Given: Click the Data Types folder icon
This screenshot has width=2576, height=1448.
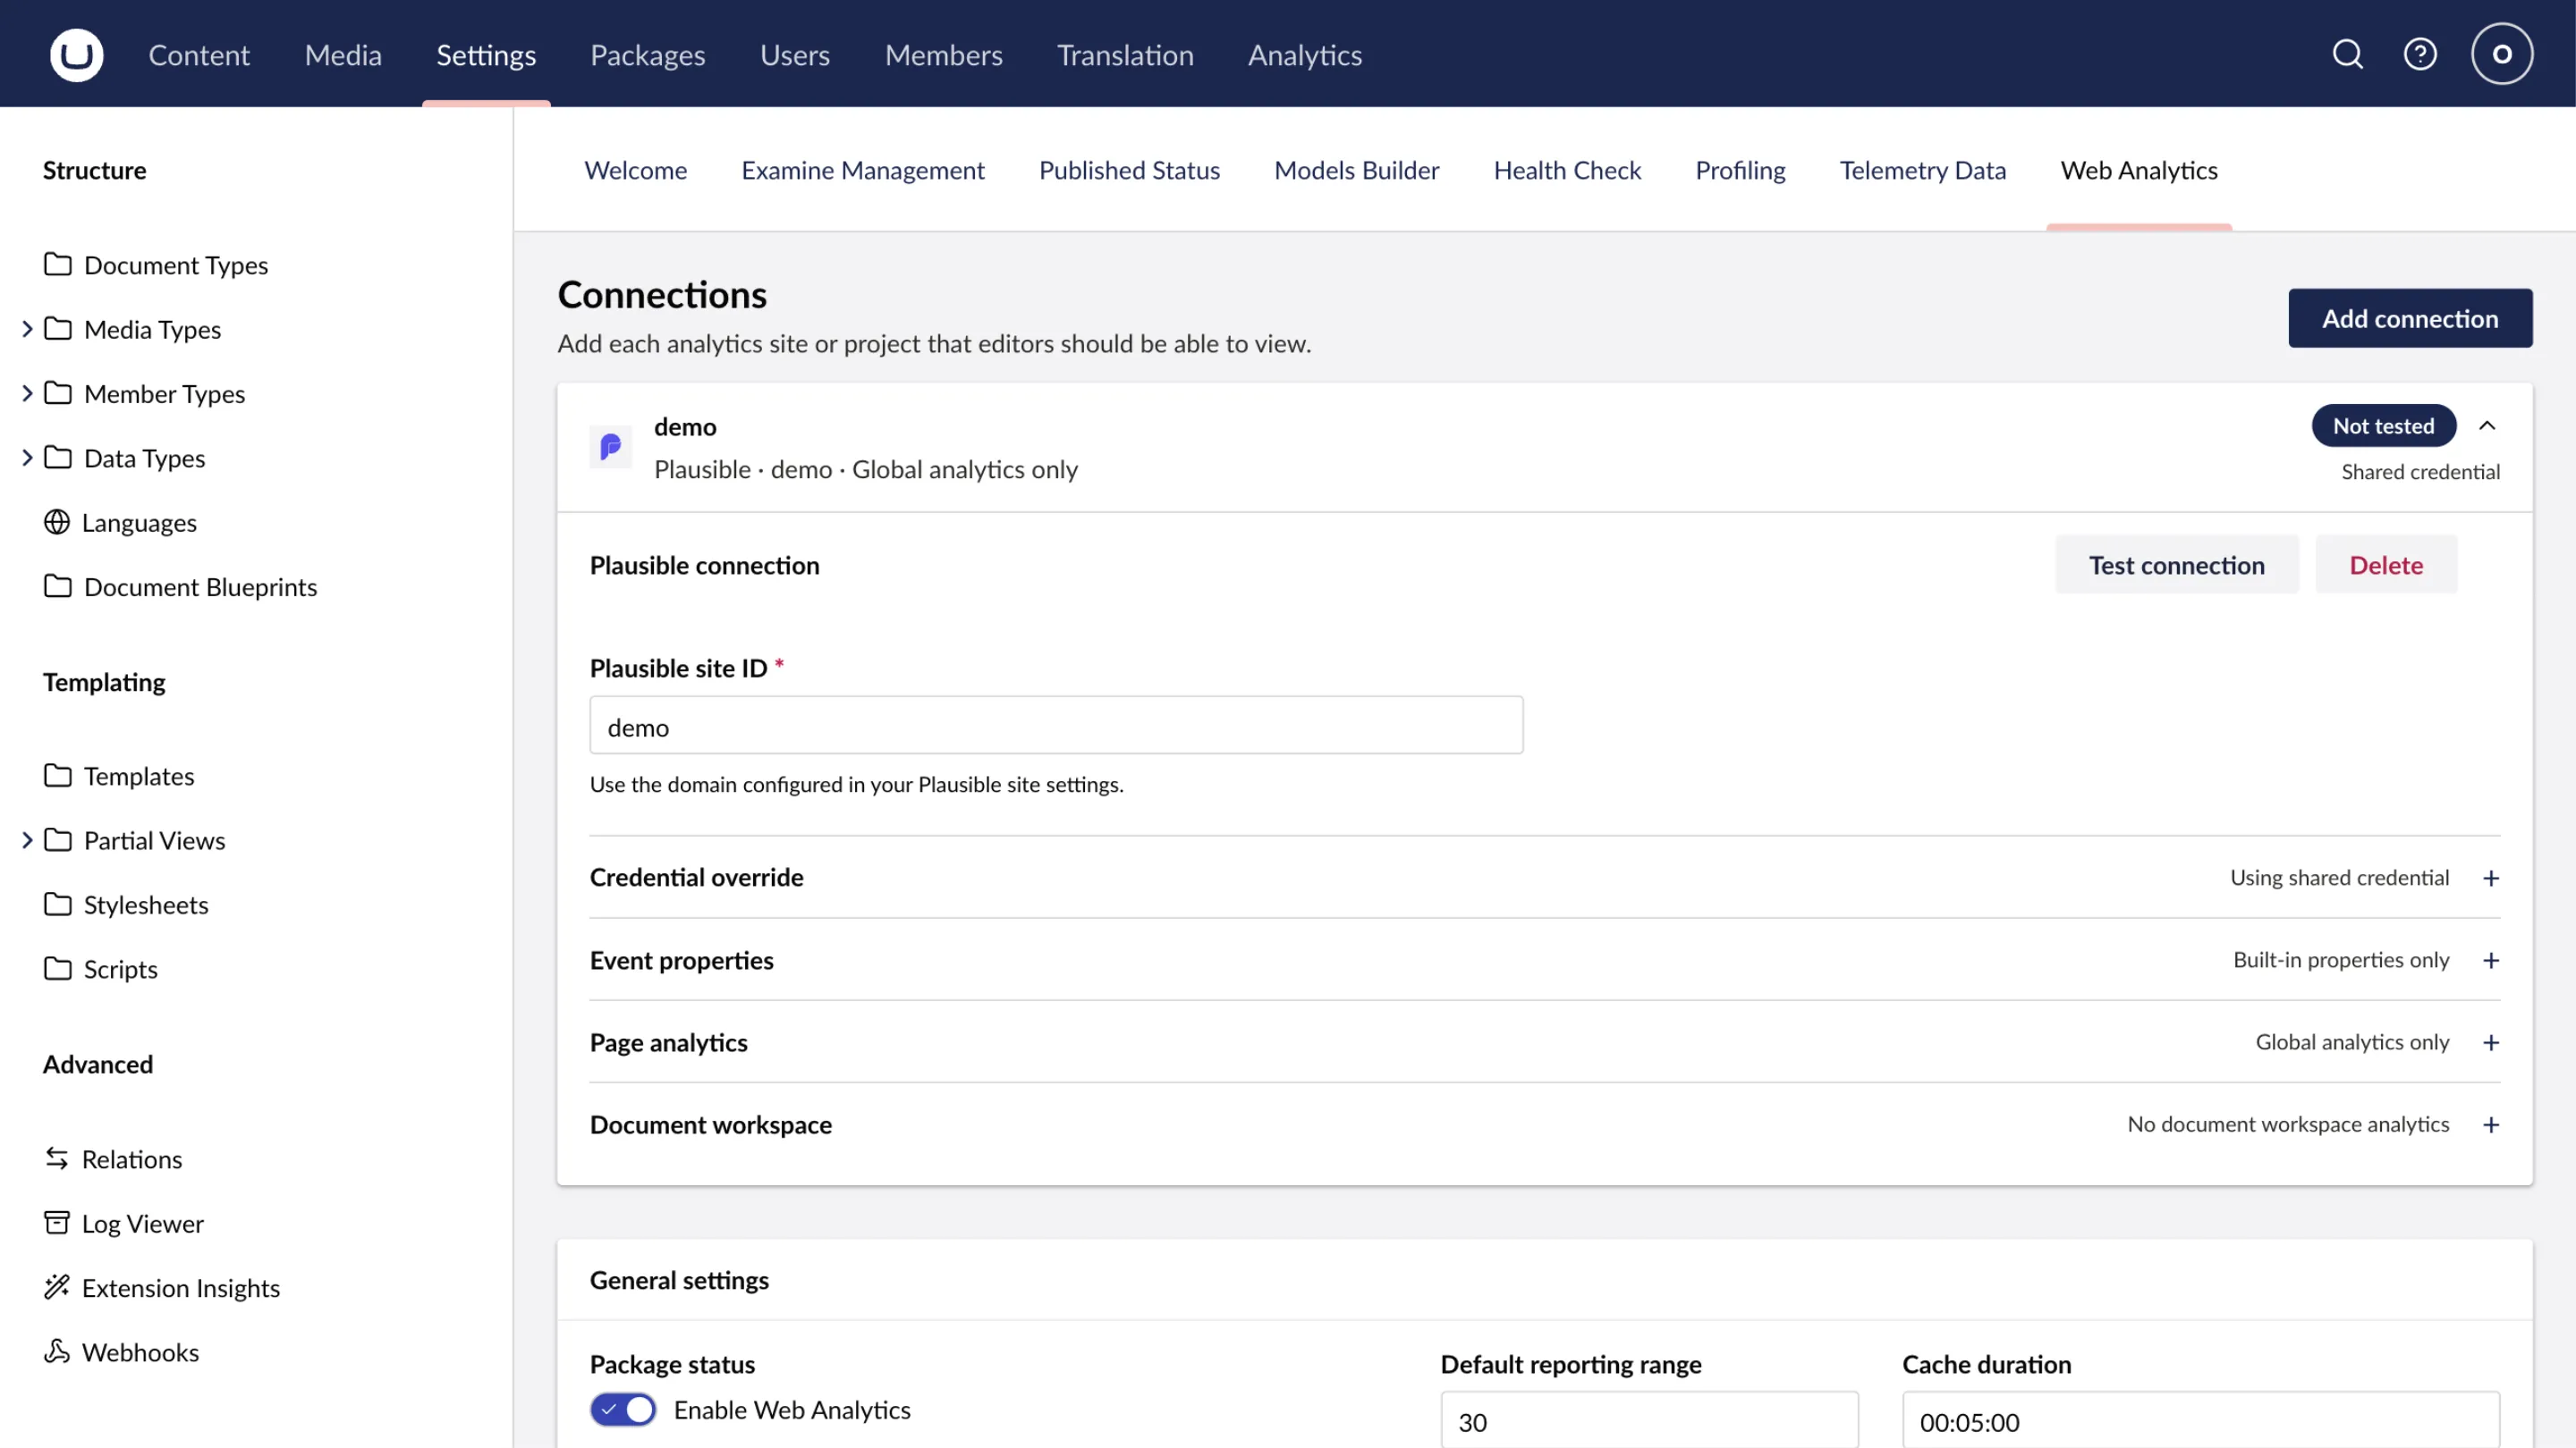Looking at the screenshot, I should [58, 458].
